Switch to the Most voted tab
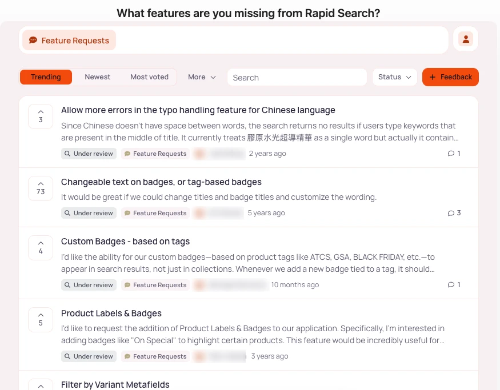The width and height of the screenshot is (500, 390). click(150, 77)
